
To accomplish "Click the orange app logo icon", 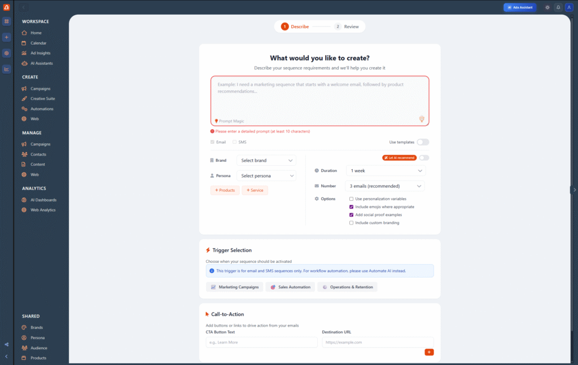I will coord(6,7).
